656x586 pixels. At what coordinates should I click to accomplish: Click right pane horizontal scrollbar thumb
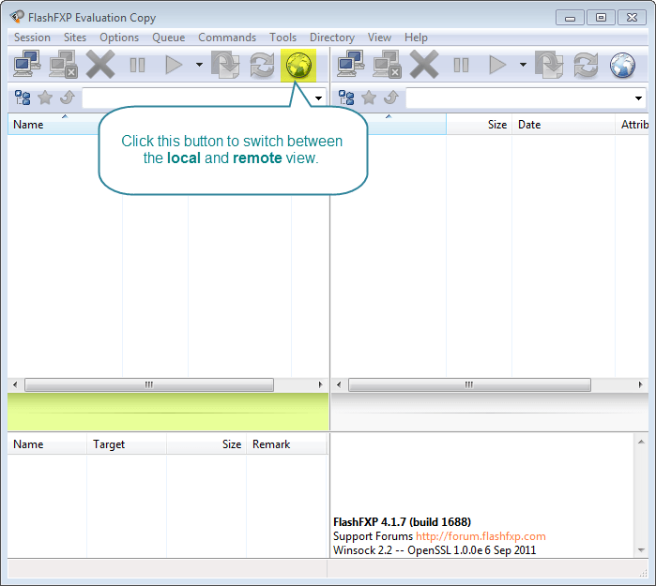pyautogui.click(x=469, y=384)
